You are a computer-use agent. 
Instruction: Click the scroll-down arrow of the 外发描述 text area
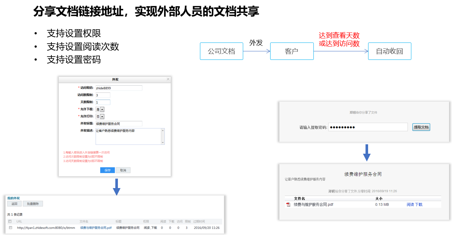163,143
